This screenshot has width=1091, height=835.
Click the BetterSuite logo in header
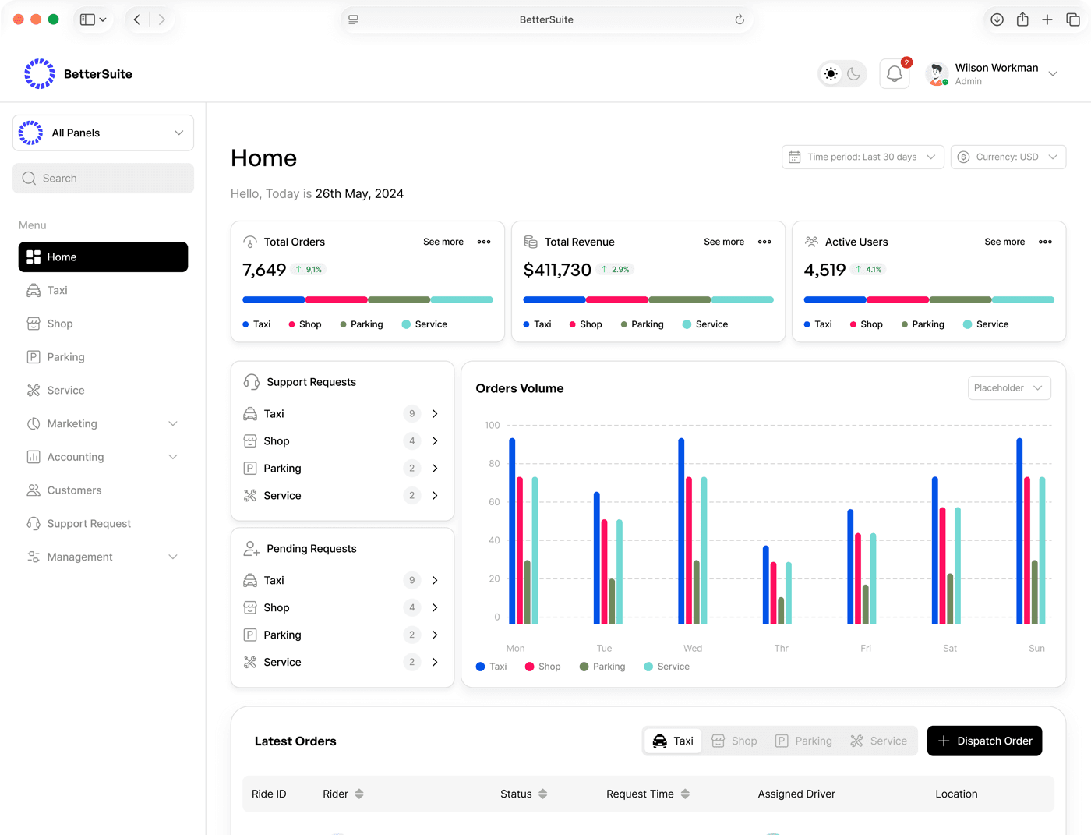click(x=78, y=74)
